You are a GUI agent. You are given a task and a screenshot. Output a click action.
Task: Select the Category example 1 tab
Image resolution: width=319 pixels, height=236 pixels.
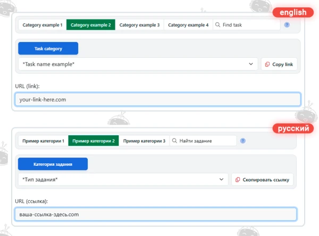click(x=43, y=25)
